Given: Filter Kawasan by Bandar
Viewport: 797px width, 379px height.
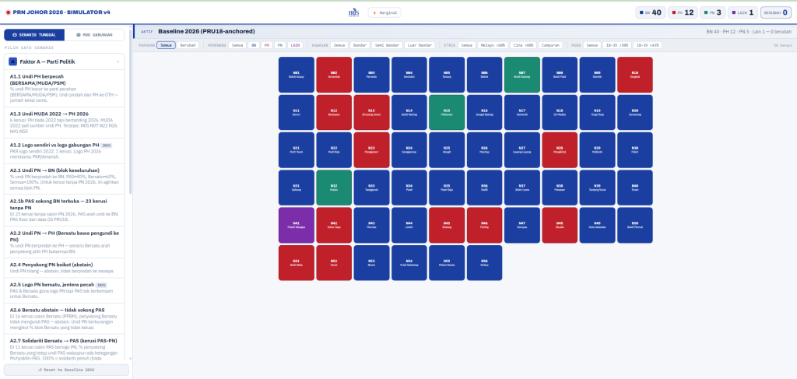Looking at the screenshot, I should (x=360, y=45).
